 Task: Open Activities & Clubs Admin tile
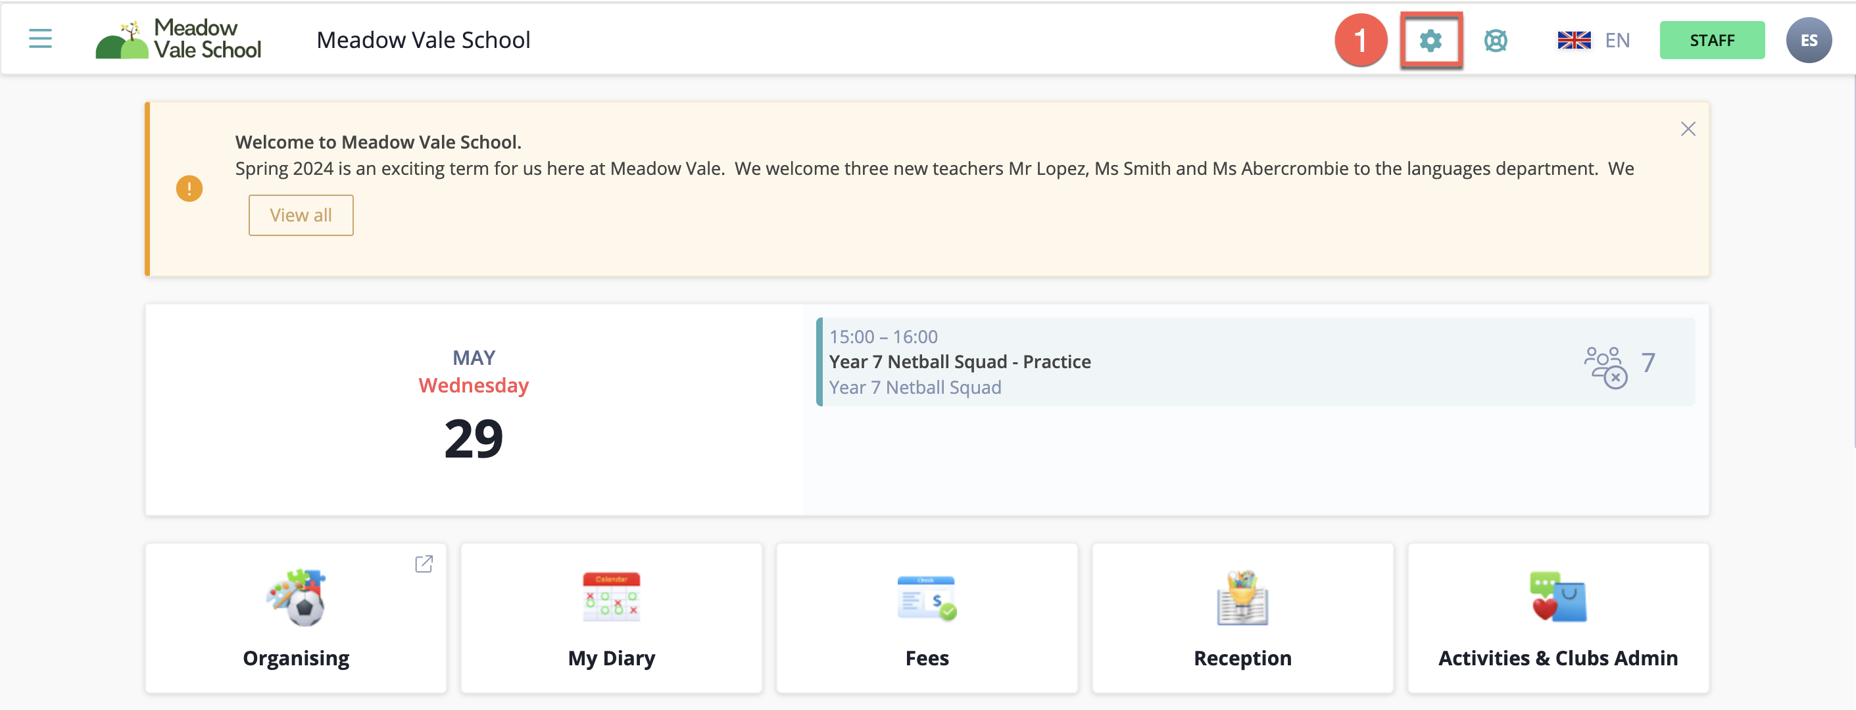coord(1559,619)
